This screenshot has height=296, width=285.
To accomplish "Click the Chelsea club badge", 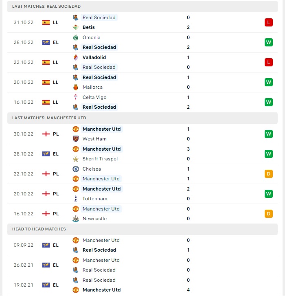I will click(76, 169).
